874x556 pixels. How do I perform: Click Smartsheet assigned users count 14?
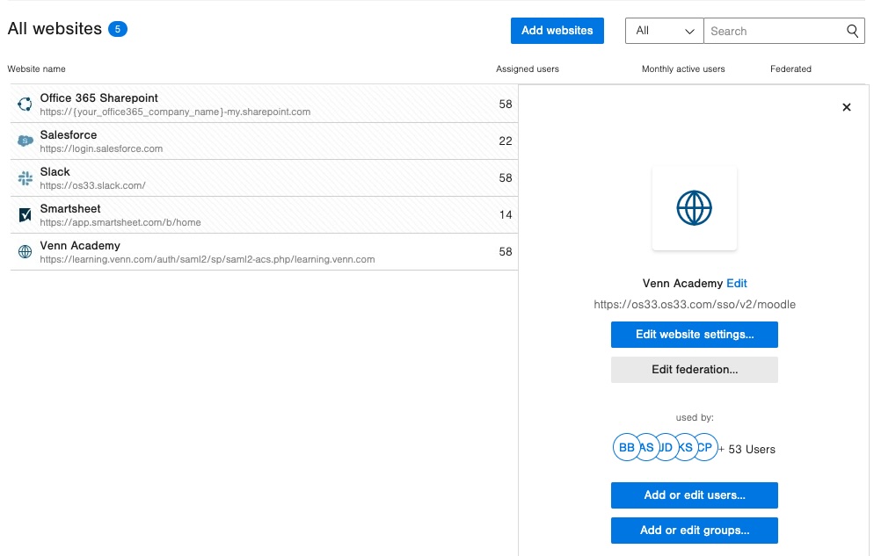(505, 215)
